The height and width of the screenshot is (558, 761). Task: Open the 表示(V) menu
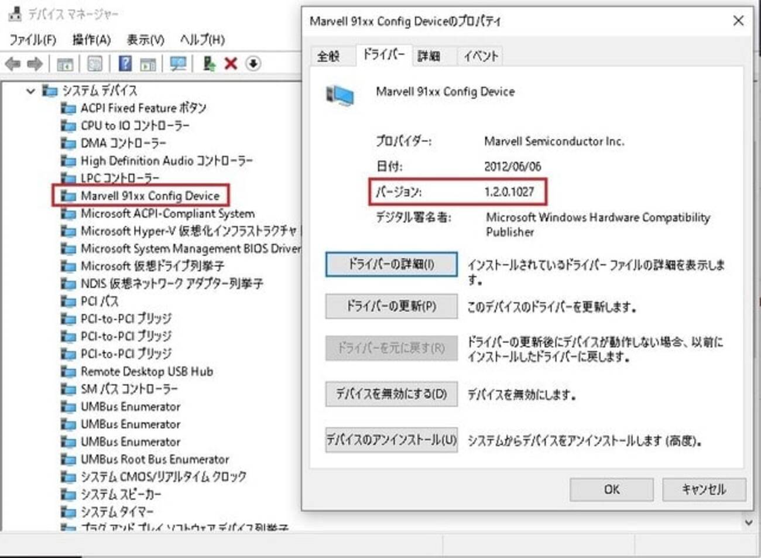[x=146, y=40]
